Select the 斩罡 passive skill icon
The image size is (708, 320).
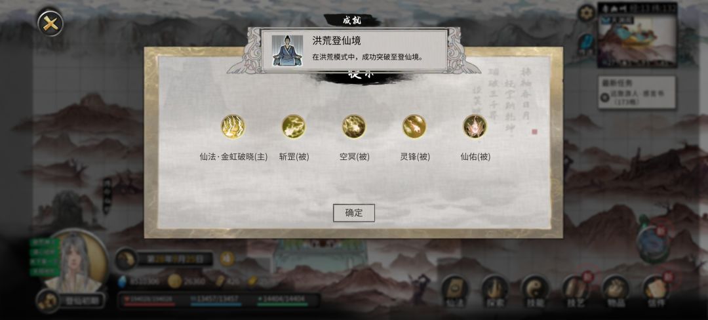(x=294, y=127)
